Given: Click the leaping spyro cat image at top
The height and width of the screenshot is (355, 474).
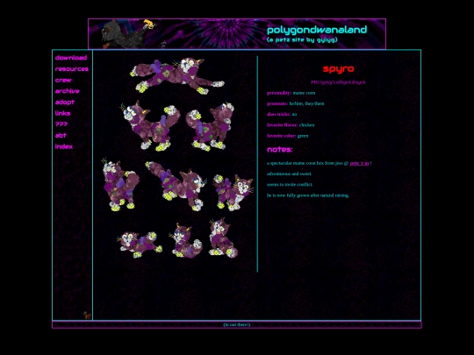Looking at the screenshot, I should point(177,75).
